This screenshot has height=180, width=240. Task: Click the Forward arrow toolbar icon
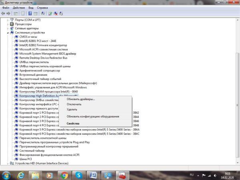(x=8, y=14)
